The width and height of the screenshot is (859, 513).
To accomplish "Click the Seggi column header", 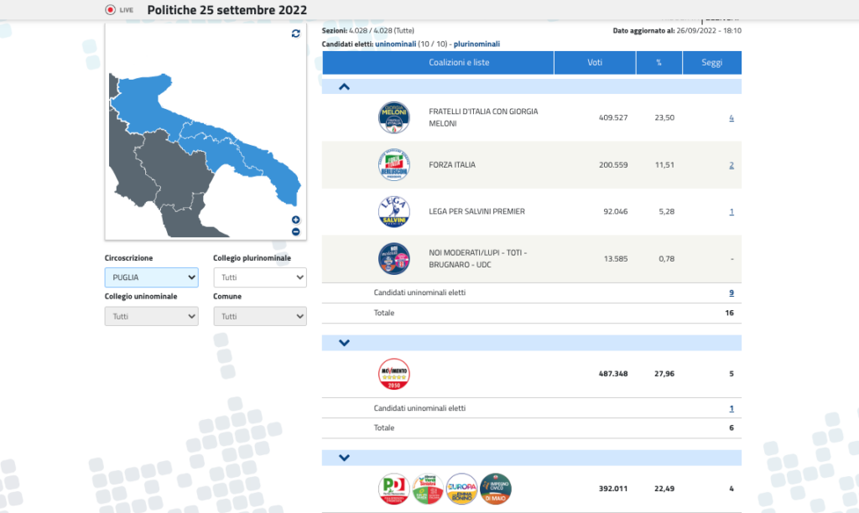I will pos(712,62).
